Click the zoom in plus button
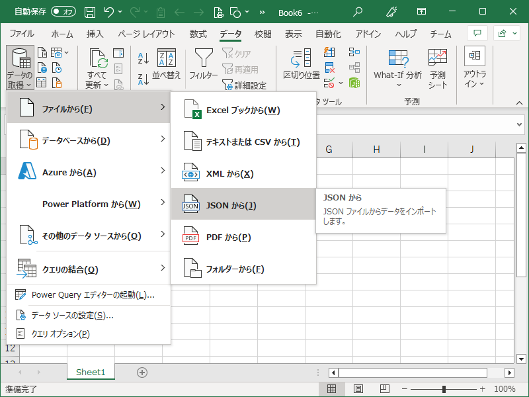The width and height of the screenshot is (529, 397). pyautogui.click(x=483, y=389)
